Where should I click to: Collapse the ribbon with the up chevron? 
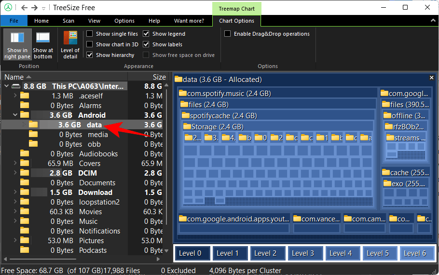point(433,20)
